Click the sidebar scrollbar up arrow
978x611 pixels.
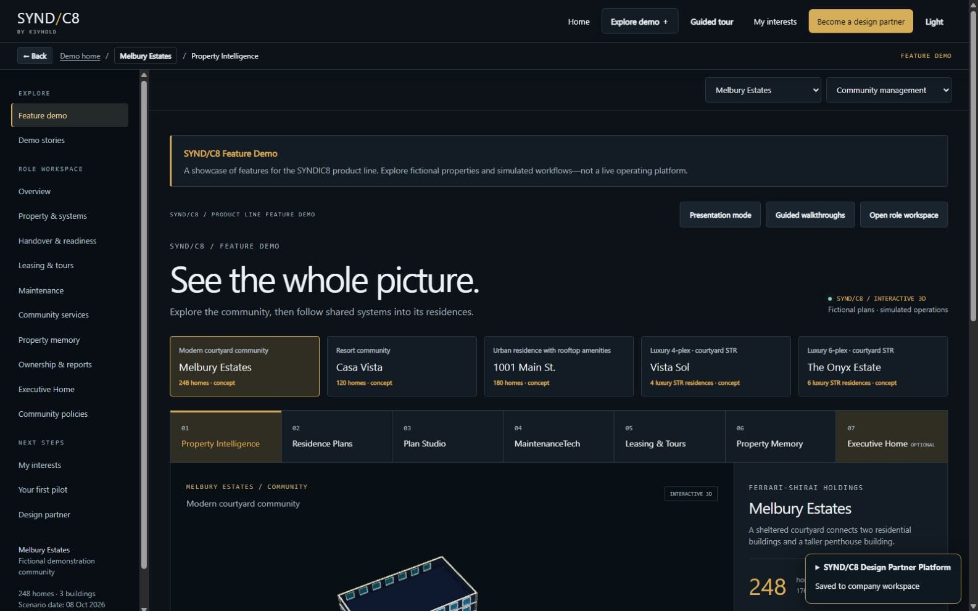(144, 75)
